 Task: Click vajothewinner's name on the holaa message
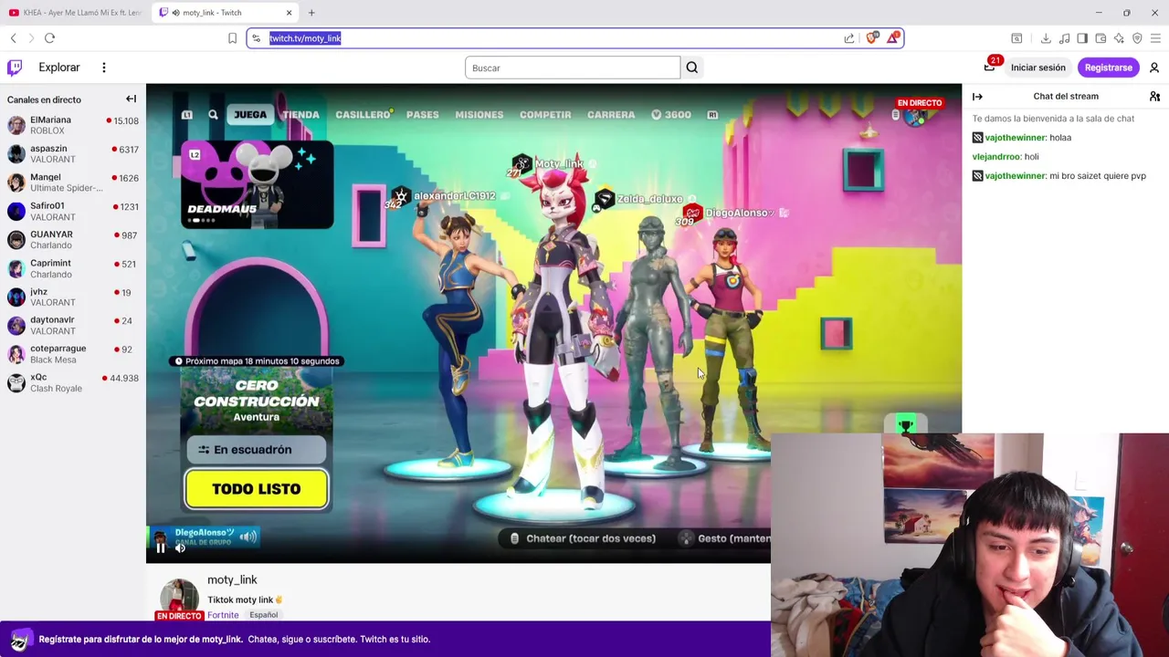point(1015,138)
